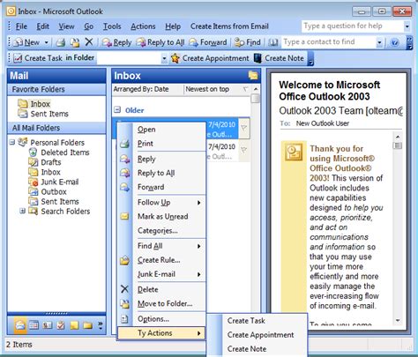Click Create Note in the toolbar
Screen dimensions: 418x357
[x=279, y=58]
